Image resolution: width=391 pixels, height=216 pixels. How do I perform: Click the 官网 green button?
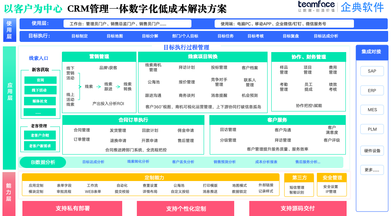(x=40, y=80)
